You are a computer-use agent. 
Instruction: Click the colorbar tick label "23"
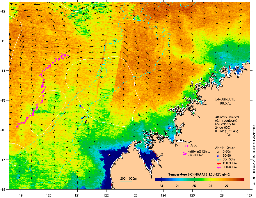161,186
